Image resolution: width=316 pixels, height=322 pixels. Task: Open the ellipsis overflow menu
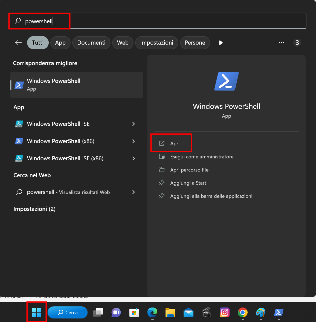pyautogui.click(x=281, y=43)
